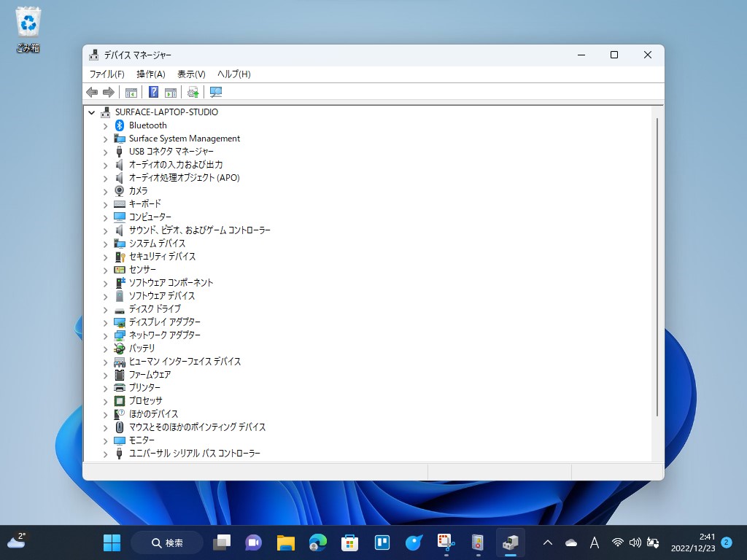
Task: Expand the Bluetooth category chevron
Action: click(105, 125)
